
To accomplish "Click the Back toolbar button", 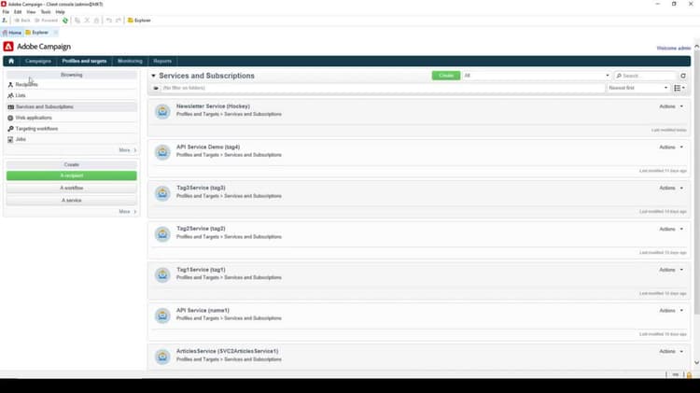I will [x=22, y=21].
